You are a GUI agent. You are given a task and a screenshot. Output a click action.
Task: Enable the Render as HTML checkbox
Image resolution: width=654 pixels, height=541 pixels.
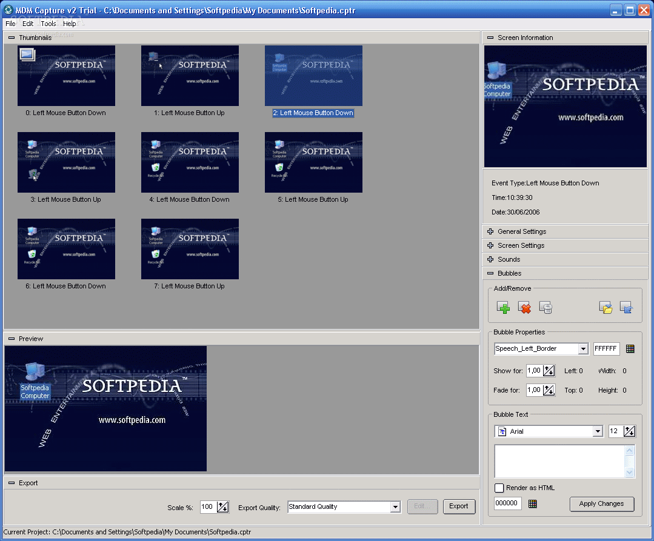coord(499,488)
